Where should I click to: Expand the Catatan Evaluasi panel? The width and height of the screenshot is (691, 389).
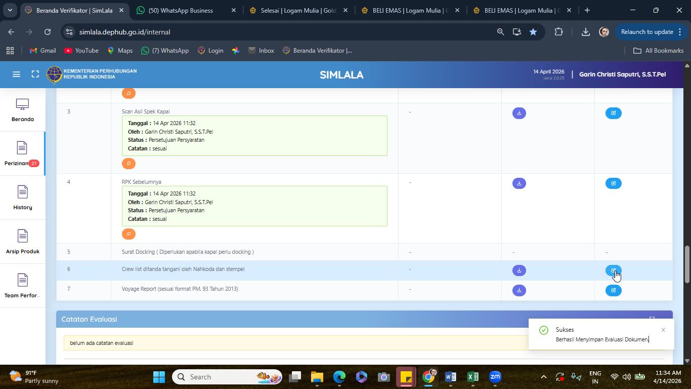coord(652,319)
